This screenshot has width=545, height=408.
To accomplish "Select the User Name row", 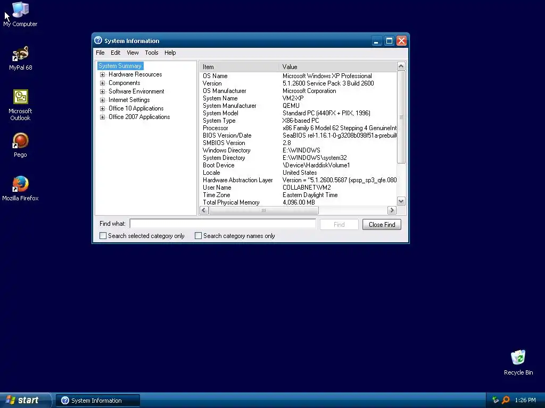I will [x=298, y=188].
